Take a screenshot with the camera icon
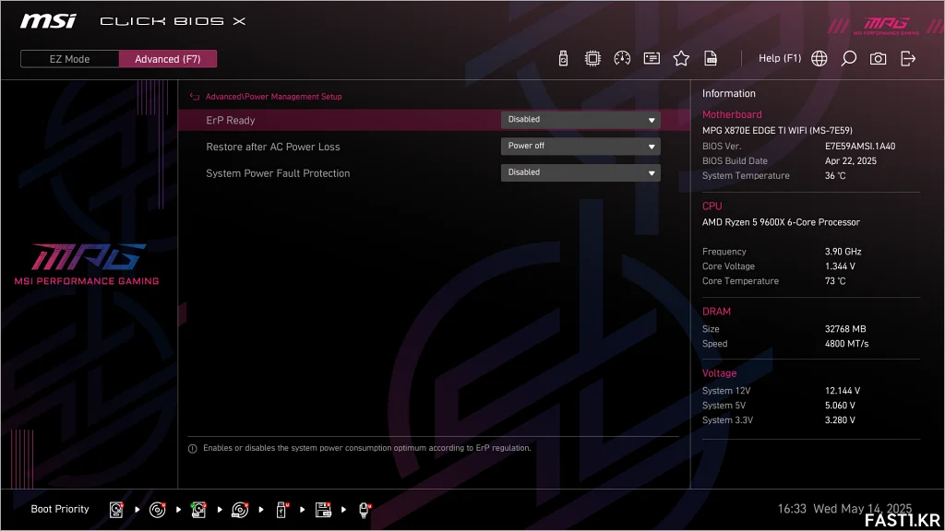 (x=879, y=58)
